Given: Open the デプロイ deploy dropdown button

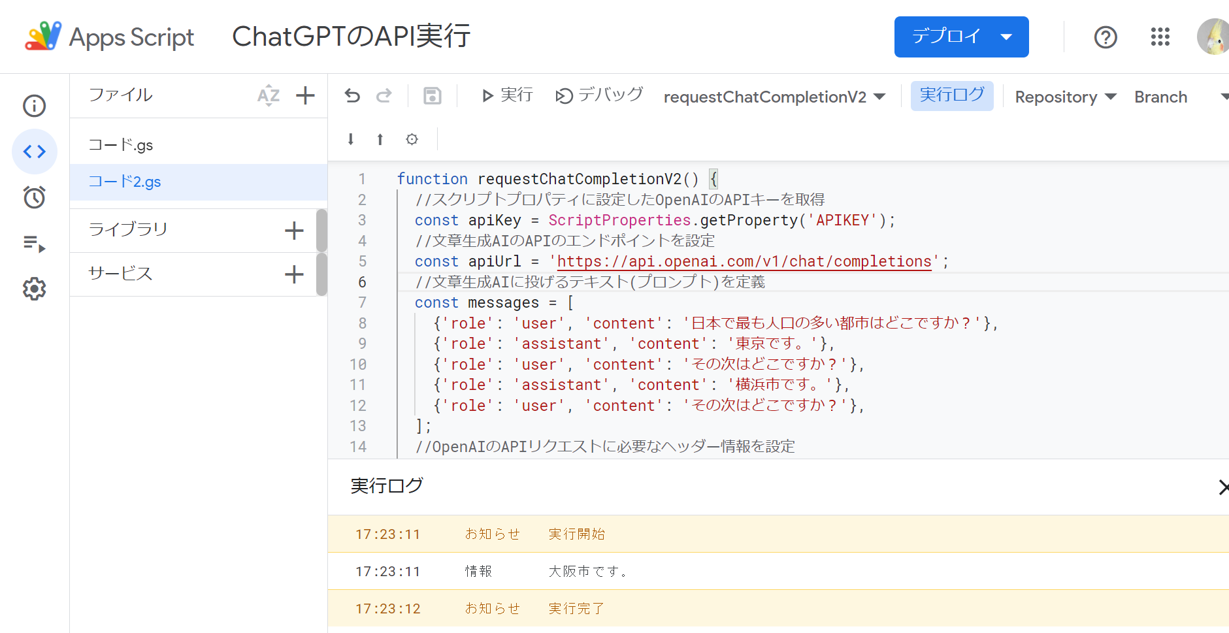Looking at the screenshot, I should tap(961, 37).
